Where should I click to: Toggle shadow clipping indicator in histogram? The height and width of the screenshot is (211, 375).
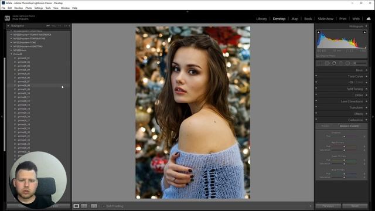pos(318,32)
